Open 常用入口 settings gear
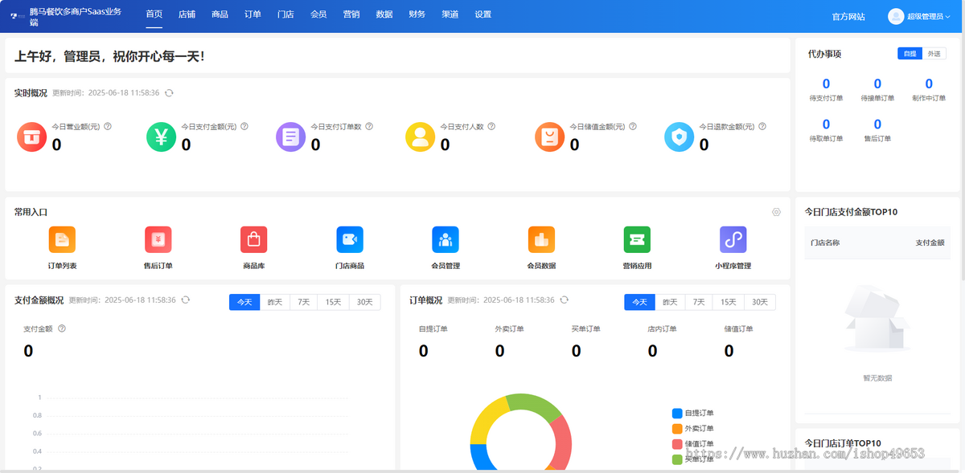 click(776, 212)
